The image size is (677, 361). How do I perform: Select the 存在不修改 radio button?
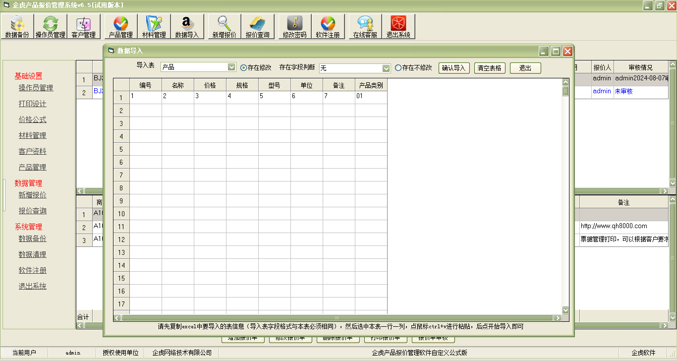398,68
